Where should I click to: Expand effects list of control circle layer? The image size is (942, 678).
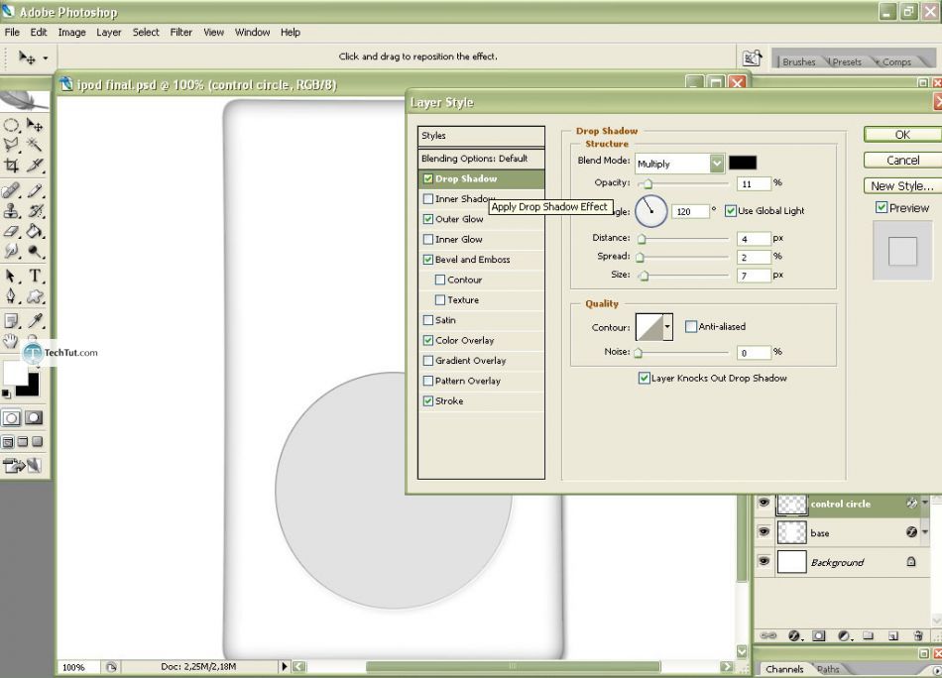tap(925, 503)
